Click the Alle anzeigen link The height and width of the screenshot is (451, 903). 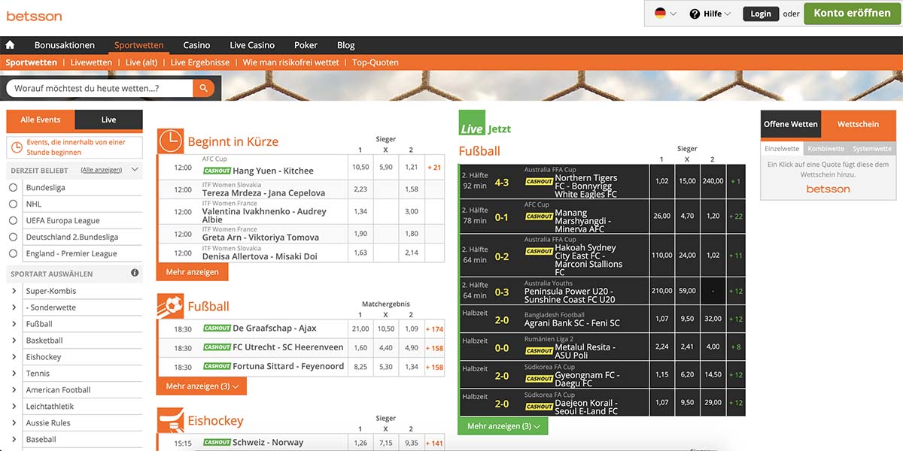click(102, 170)
